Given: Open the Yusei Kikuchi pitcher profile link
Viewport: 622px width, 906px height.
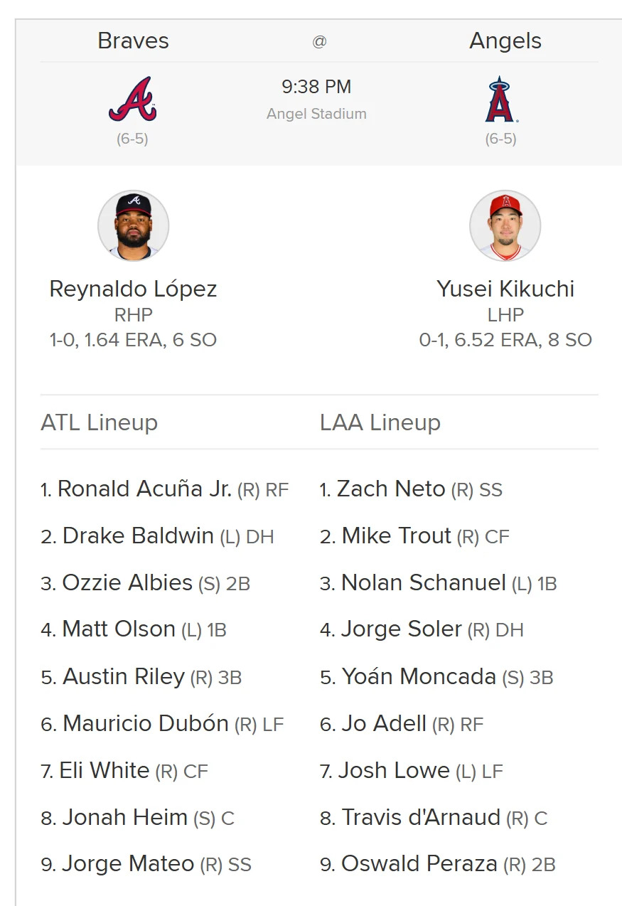Looking at the screenshot, I should pos(505,289).
